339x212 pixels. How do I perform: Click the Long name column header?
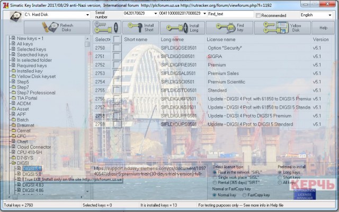(172, 40)
